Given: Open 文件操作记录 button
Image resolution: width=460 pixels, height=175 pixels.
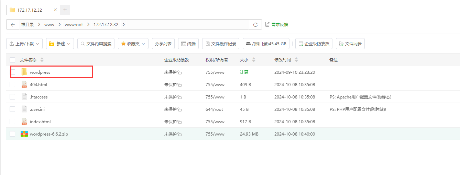Looking at the screenshot, I should pos(221,44).
